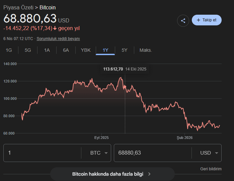Click the Piyasa Özeti breadcrumb
The image size is (234, 181).
[18, 7]
